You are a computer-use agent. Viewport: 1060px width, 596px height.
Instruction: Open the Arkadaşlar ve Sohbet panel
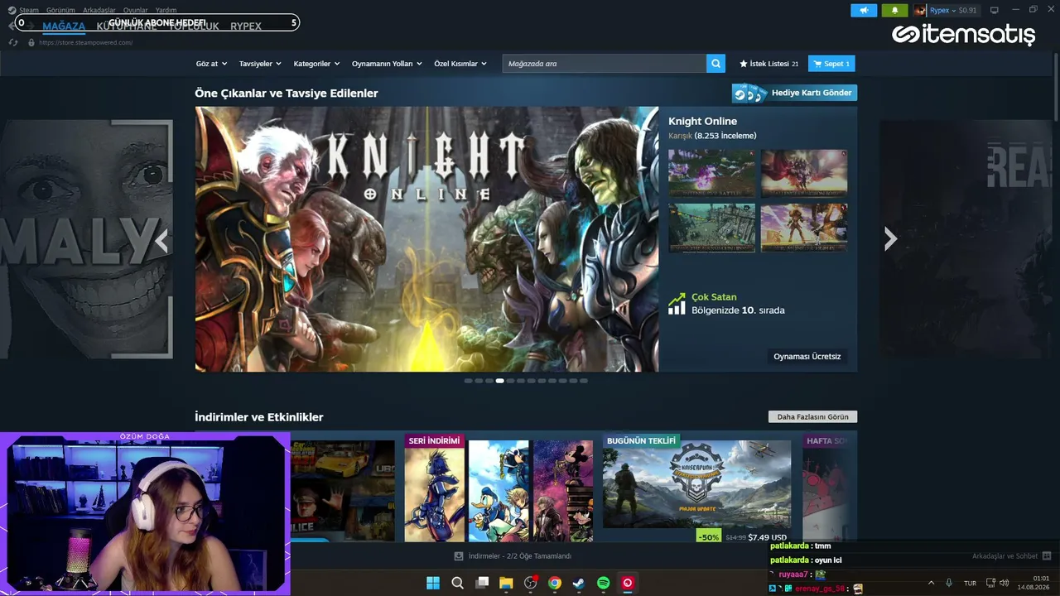pos(1005,556)
